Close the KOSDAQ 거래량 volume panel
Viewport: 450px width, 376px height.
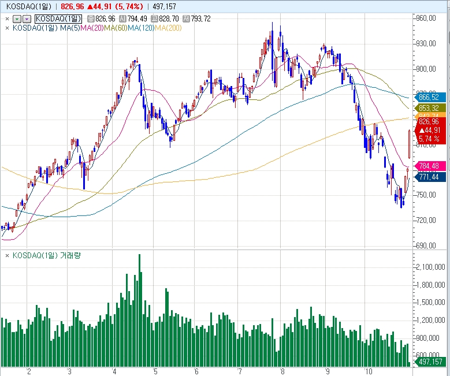pyautogui.click(x=7, y=255)
